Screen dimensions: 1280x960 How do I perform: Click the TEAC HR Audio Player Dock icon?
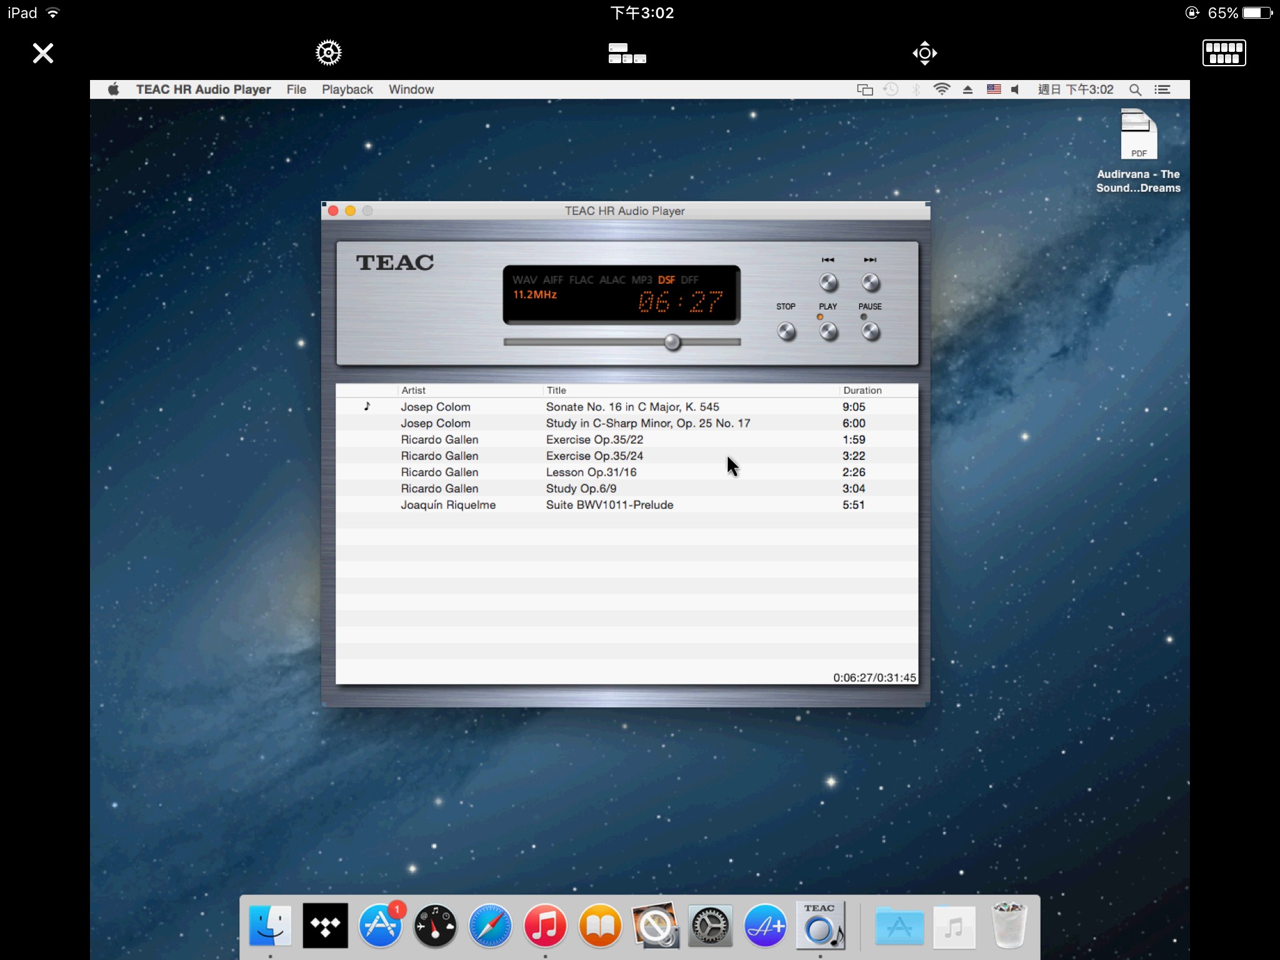[x=820, y=926]
